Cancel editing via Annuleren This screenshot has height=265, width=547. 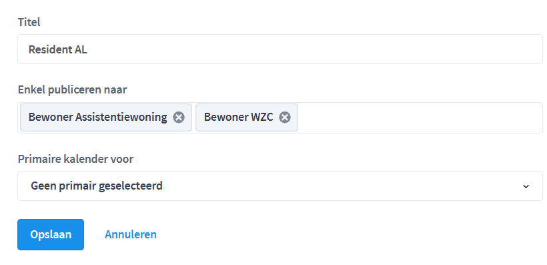point(131,234)
